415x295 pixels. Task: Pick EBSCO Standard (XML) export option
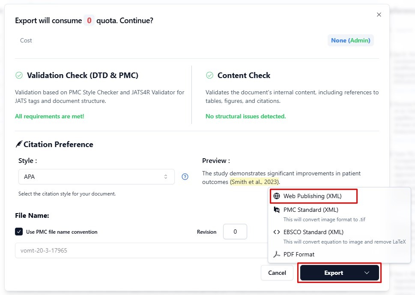313,232
